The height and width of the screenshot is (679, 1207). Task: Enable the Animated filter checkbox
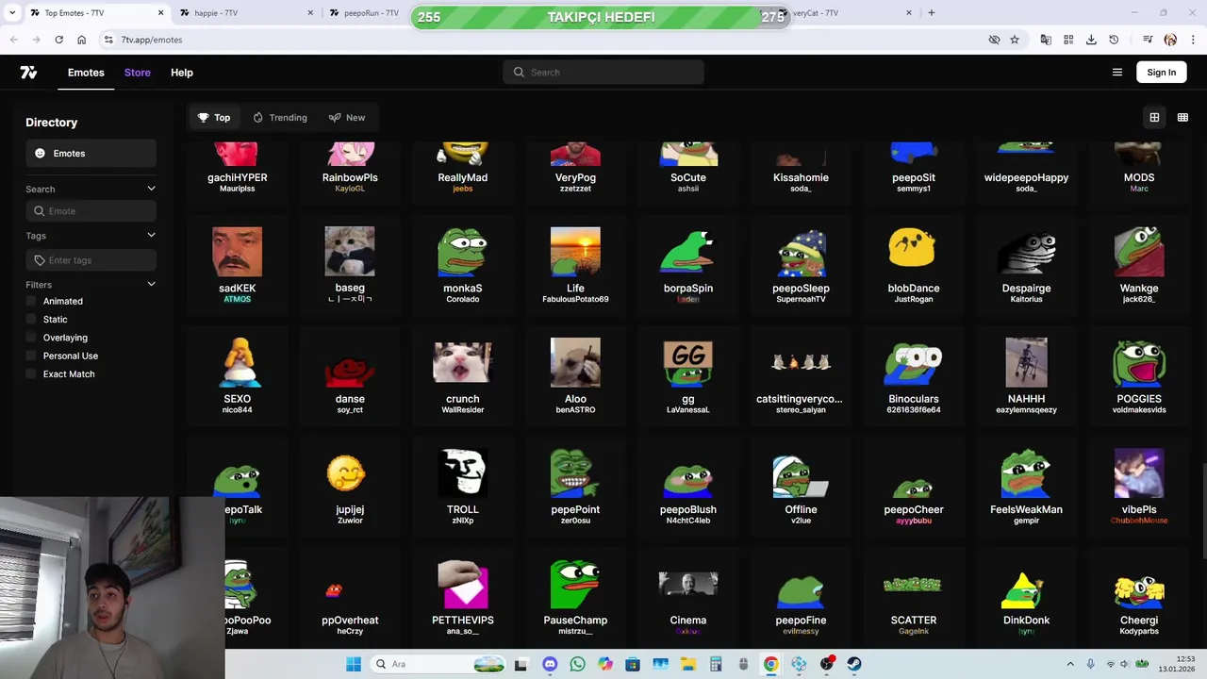point(31,301)
